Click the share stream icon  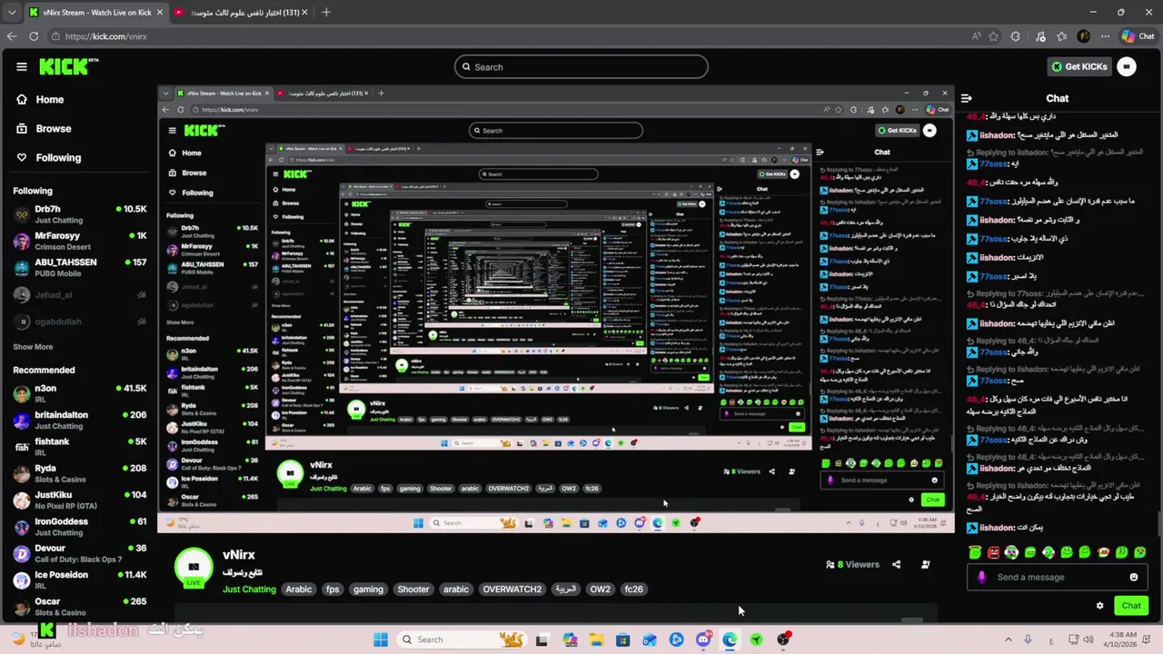[x=896, y=564]
